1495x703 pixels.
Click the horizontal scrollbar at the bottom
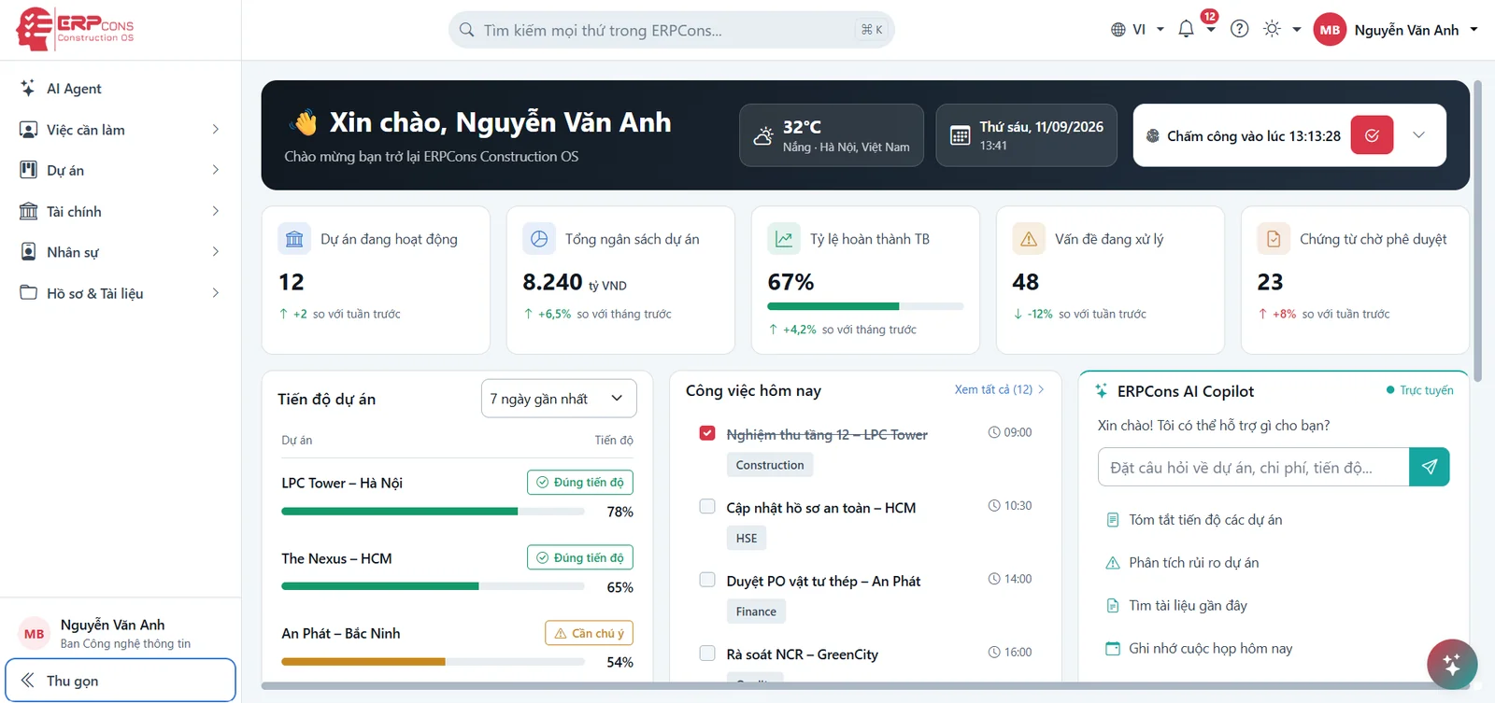click(x=864, y=686)
